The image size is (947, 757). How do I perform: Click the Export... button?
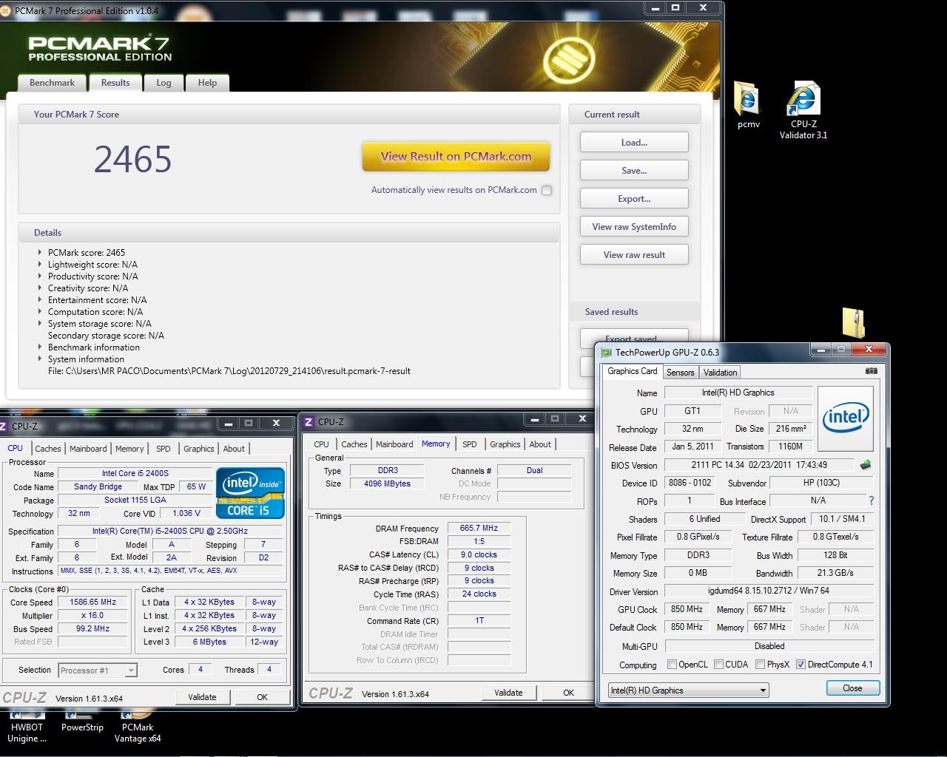(634, 199)
